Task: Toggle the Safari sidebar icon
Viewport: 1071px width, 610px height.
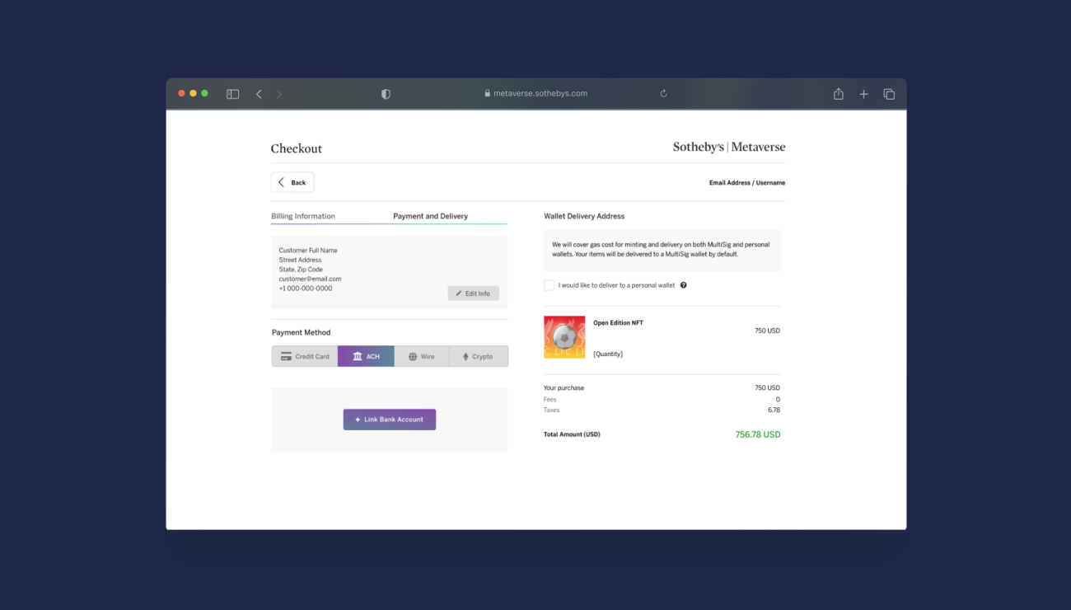Action: [232, 94]
